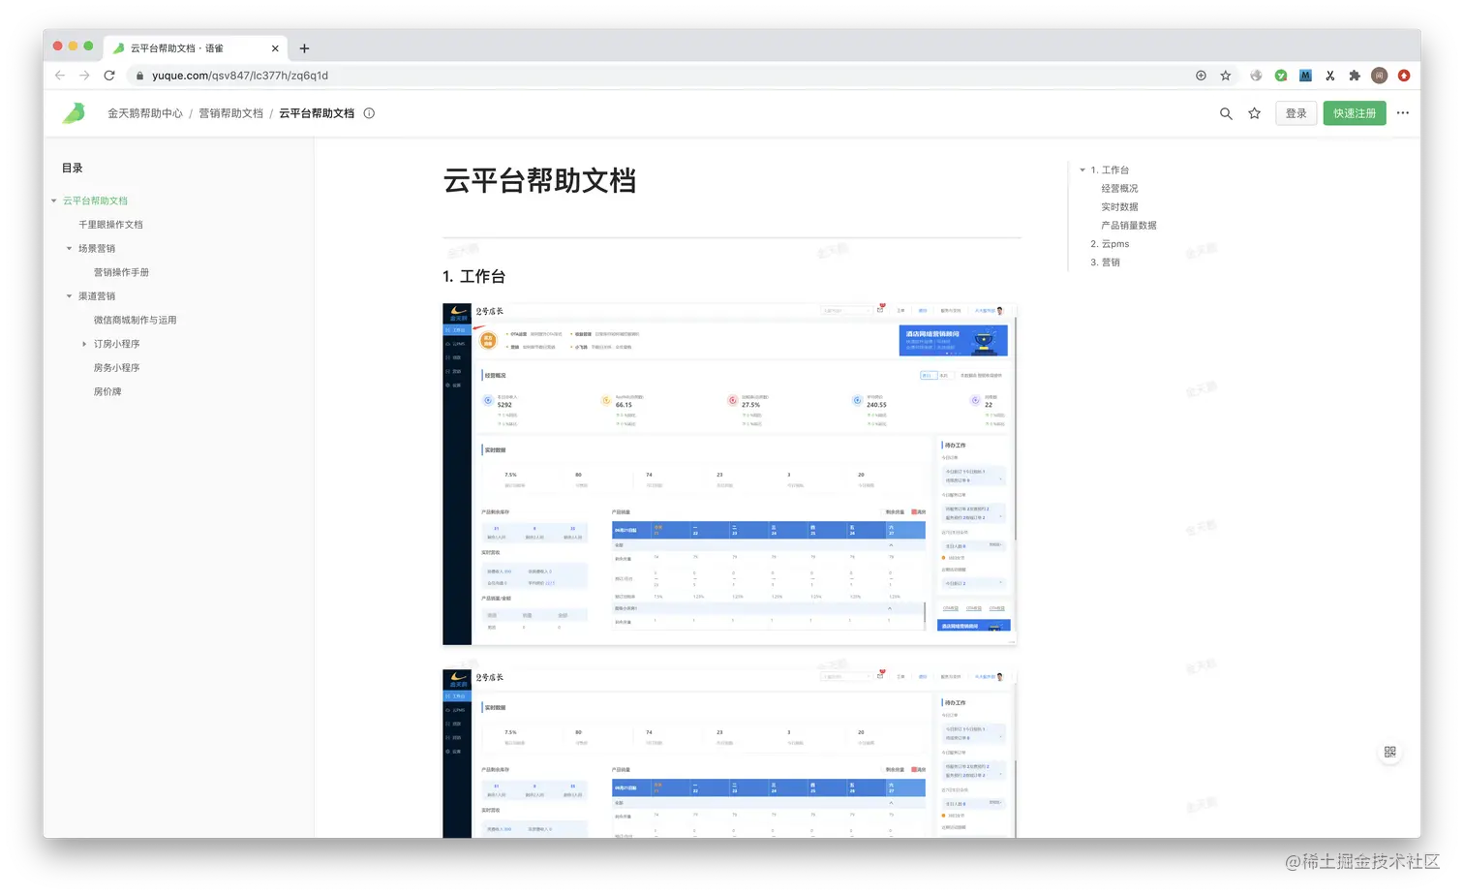This screenshot has height=895, width=1464.
Task: Click the plus-circle icon in the address bar
Action: point(1201,76)
